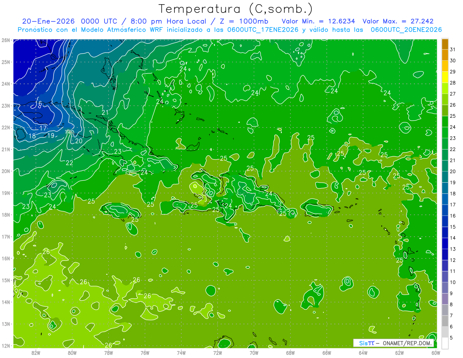463x358 pixels.
Task: Click the color scale label '13'
Action: pos(453,249)
